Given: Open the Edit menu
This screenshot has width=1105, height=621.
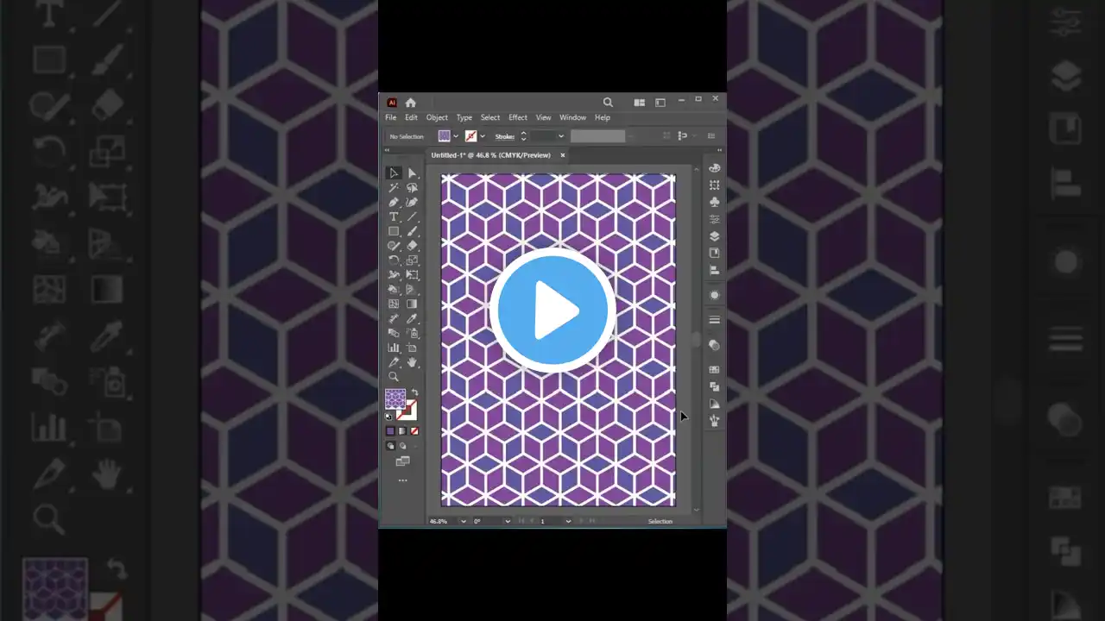Looking at the screenshot, I should (411, 117).
